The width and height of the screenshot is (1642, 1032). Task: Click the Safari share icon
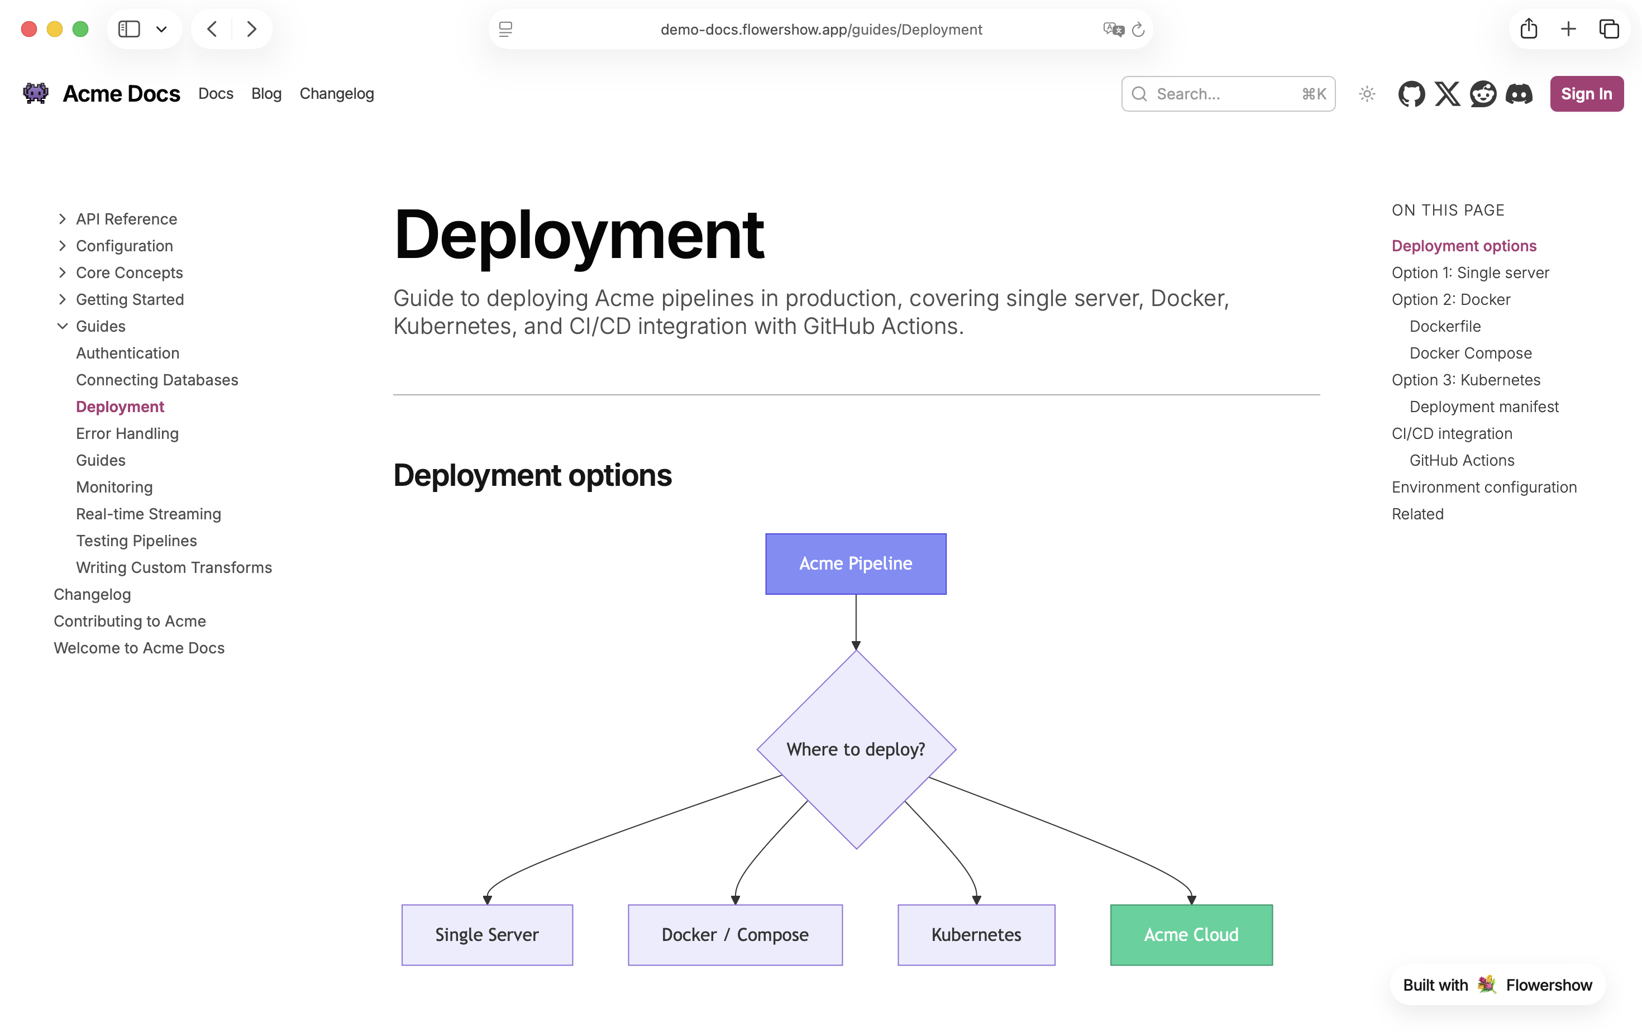coord(1528,29)
